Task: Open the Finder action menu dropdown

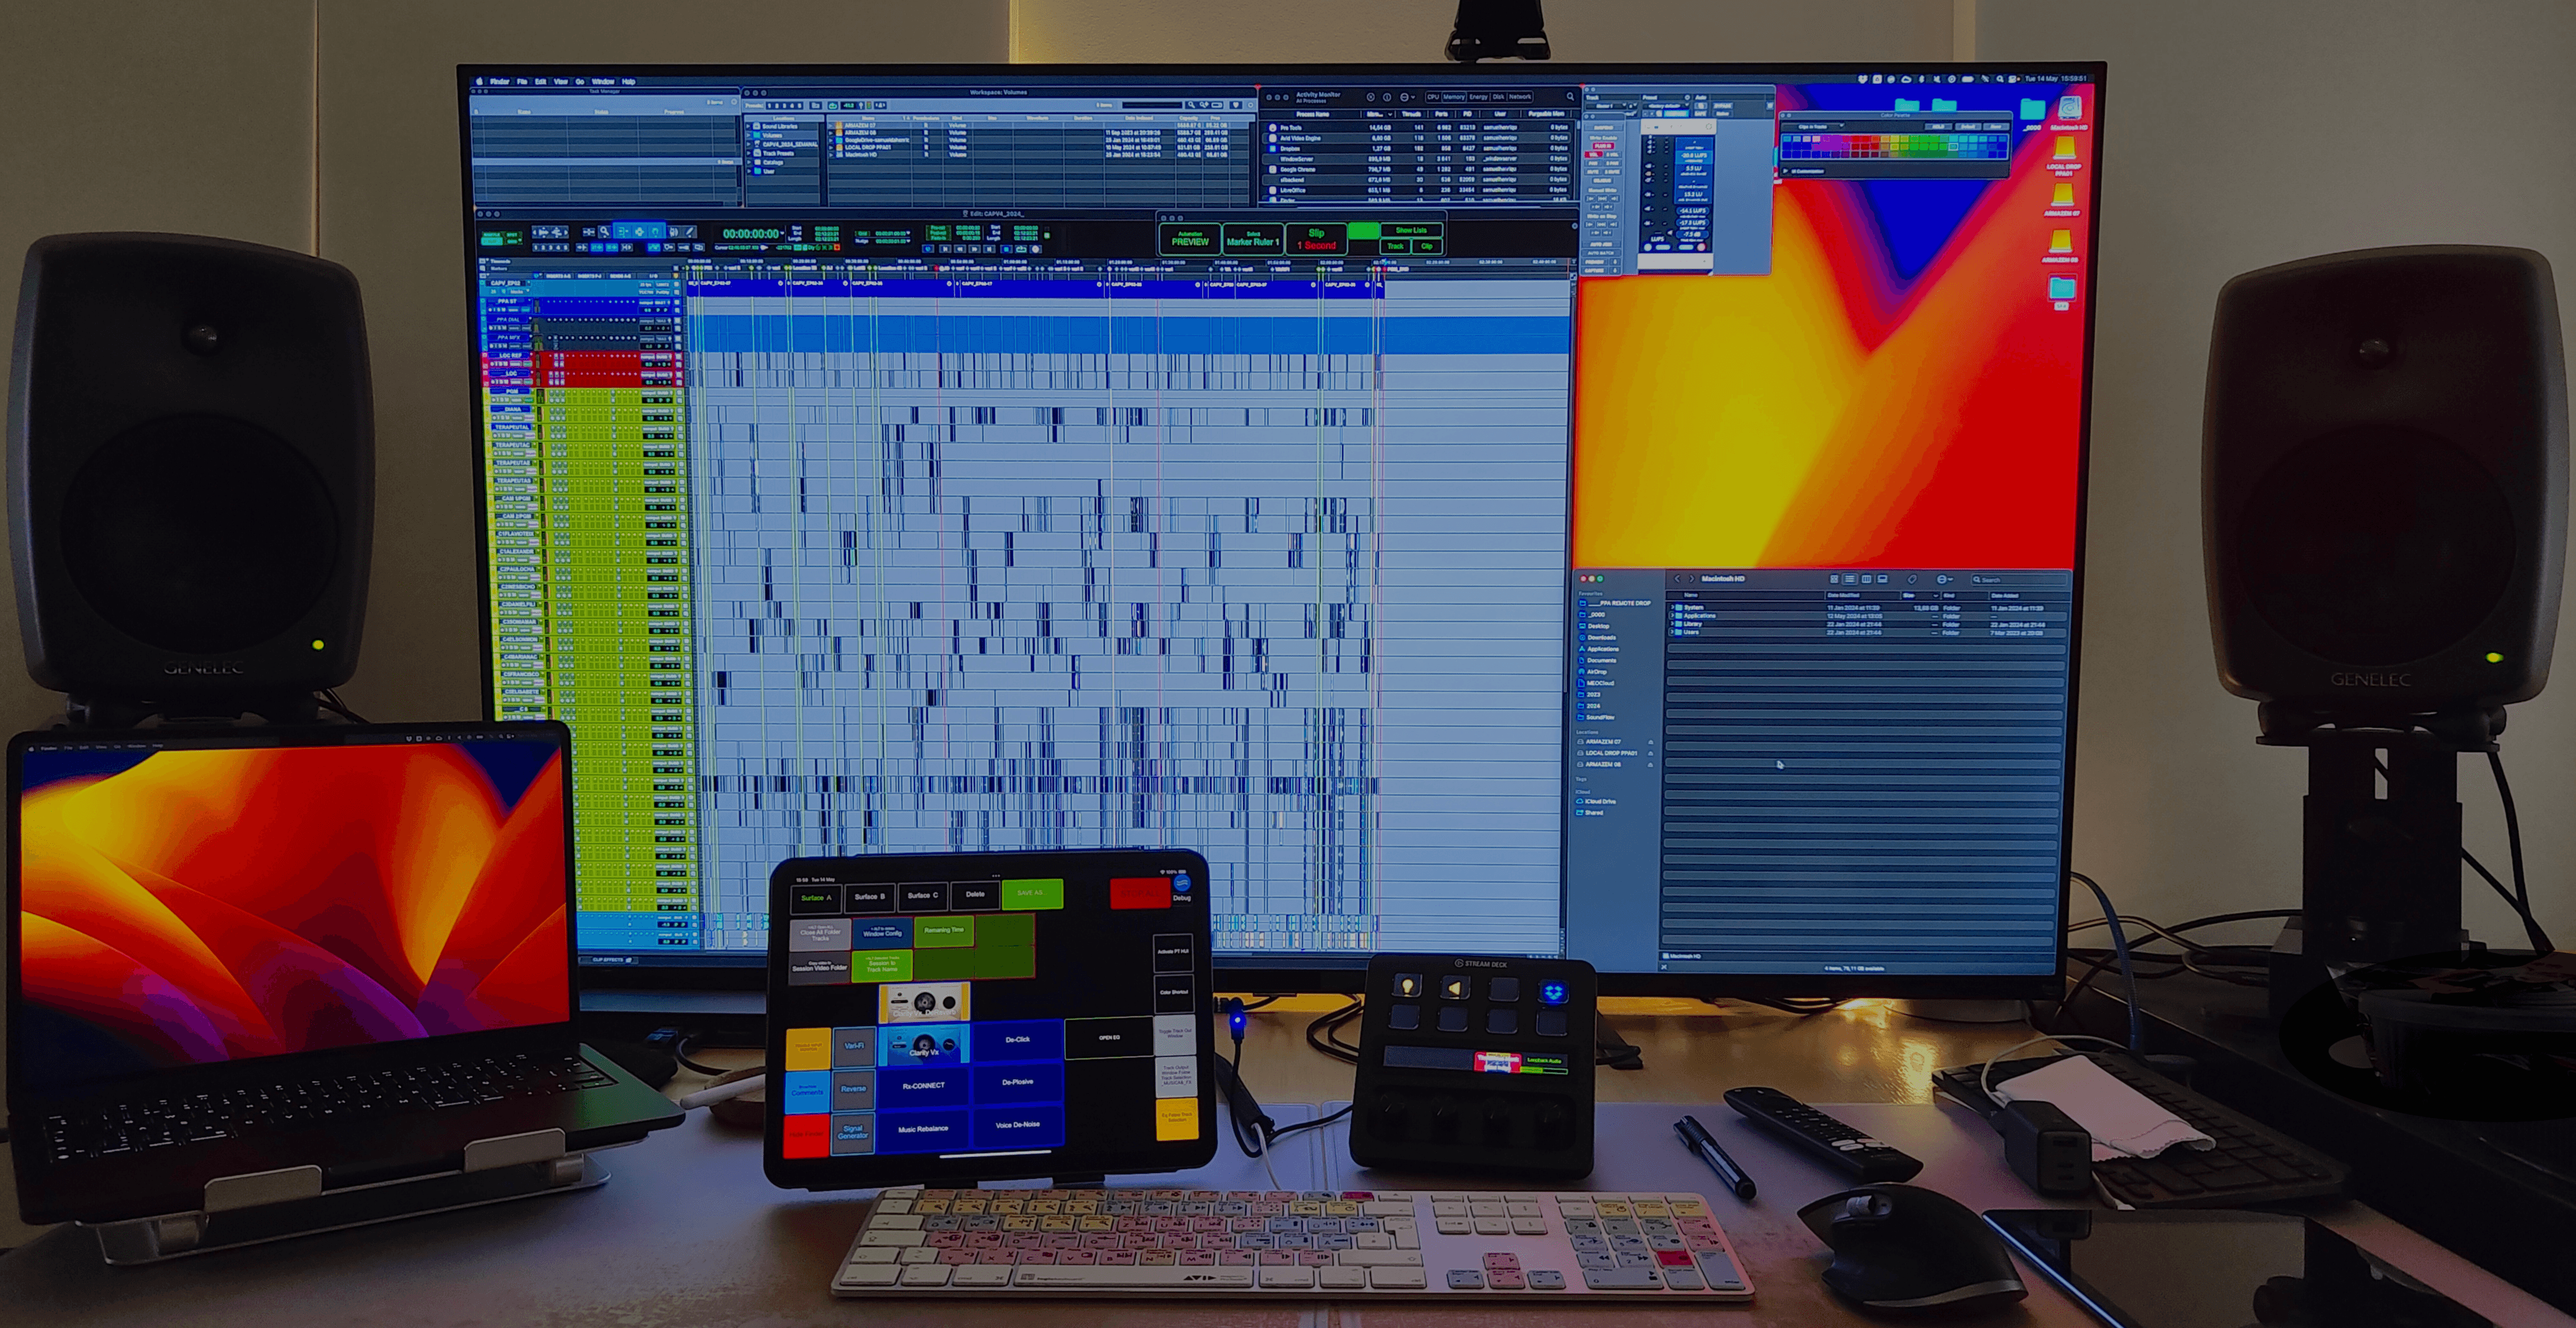Action: click(x=1945, y=579)
